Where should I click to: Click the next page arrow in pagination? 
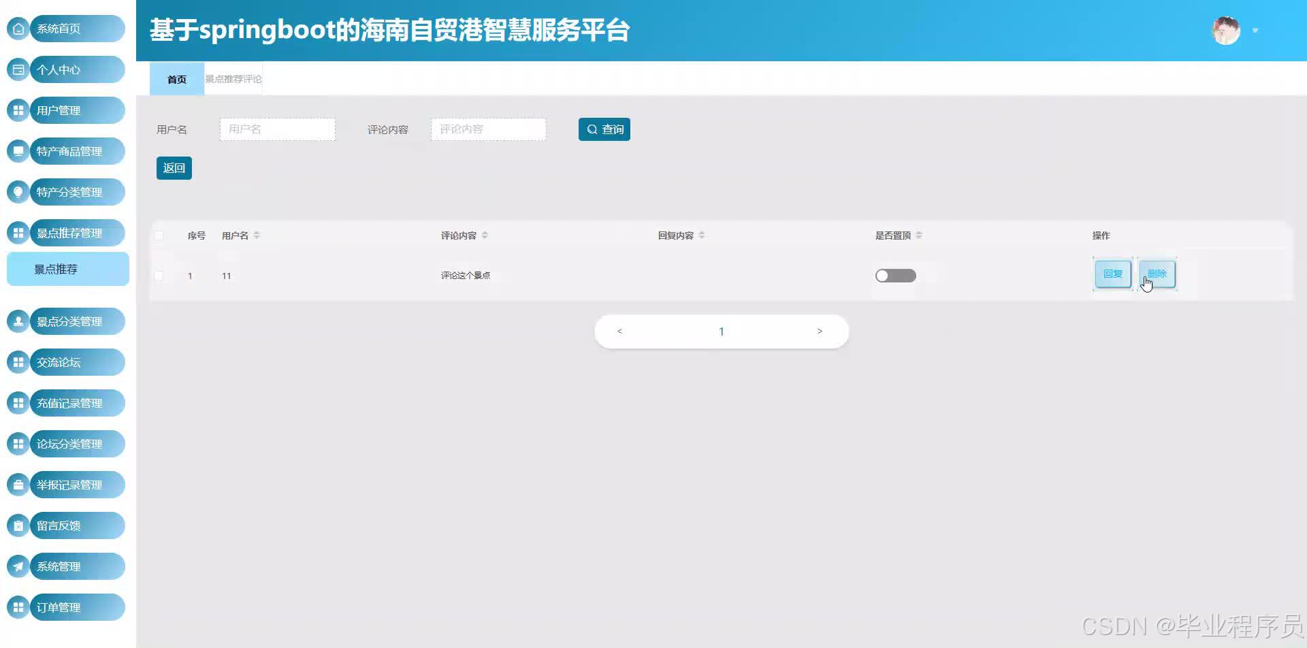pyautogui.click(x=820, y=331)
